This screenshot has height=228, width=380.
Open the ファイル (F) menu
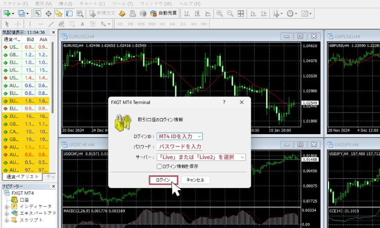(15, 4)
